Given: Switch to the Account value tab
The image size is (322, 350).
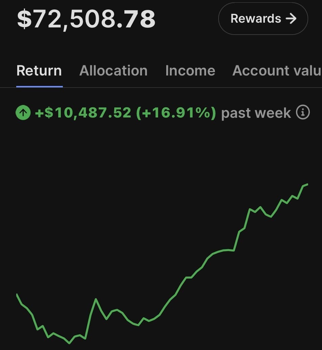Looking at the screenshot, I should point(276,71).
